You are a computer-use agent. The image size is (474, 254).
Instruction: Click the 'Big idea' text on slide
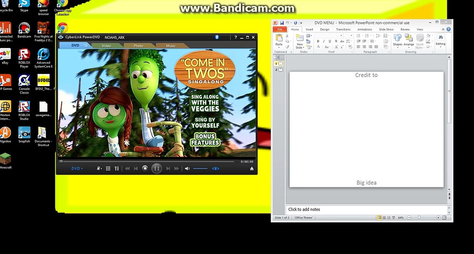[366, 182]
